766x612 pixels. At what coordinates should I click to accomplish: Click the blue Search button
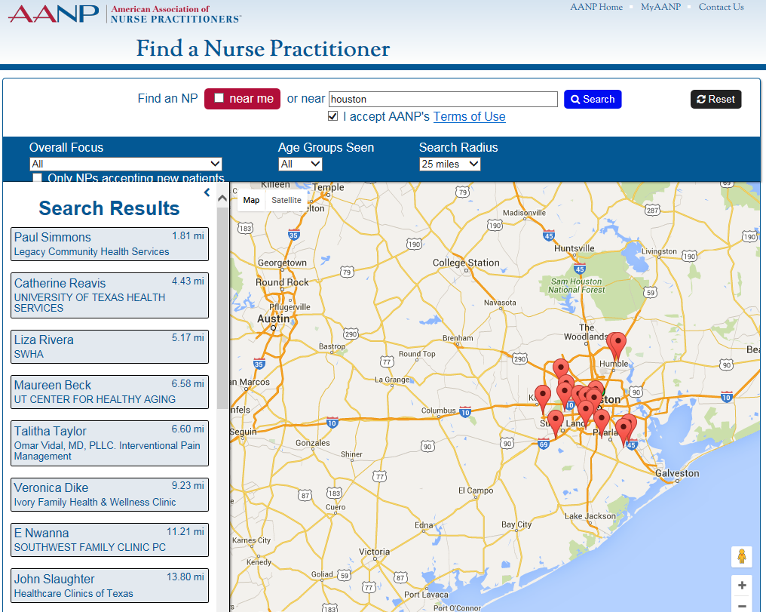pyautogui.click(x=593, y=99)
